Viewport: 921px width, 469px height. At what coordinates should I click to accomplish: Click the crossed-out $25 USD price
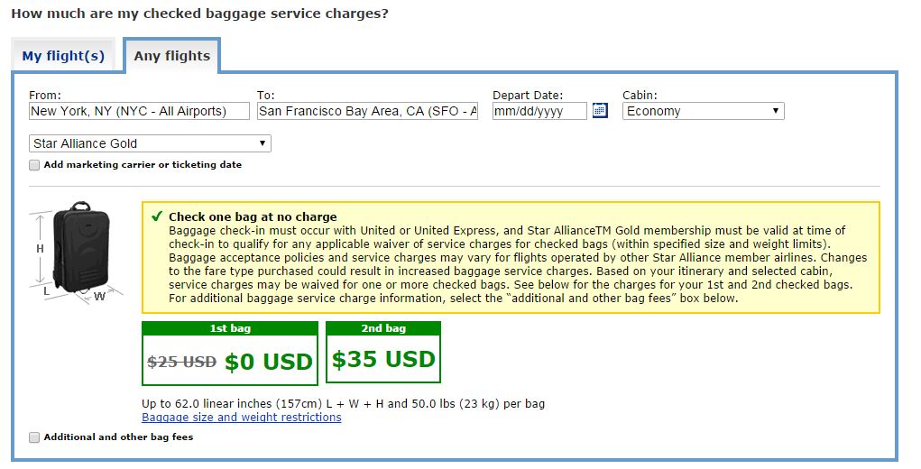(181, 362)
